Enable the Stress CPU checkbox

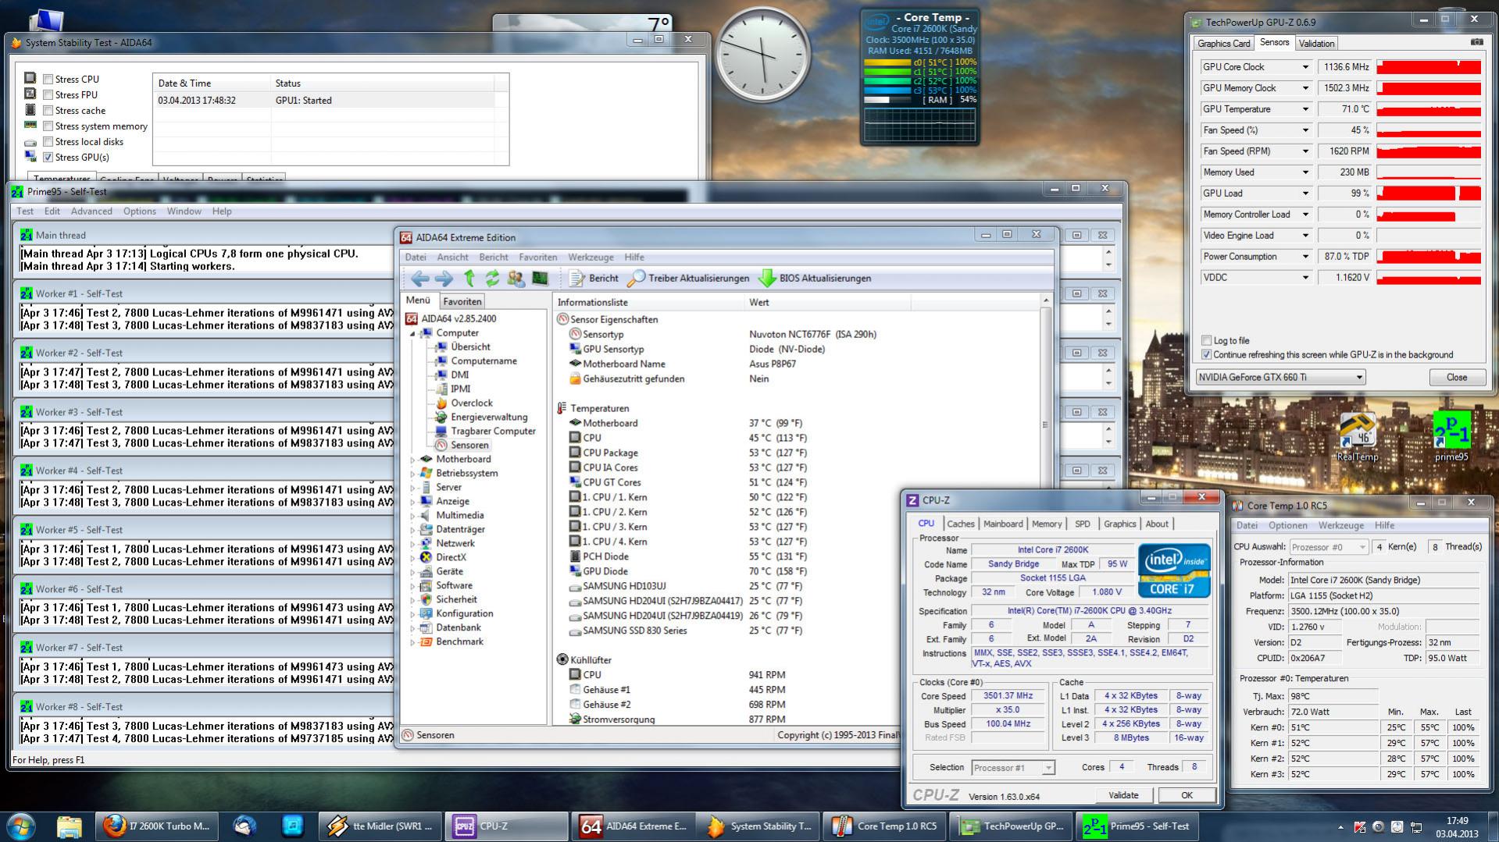point(48,79)
